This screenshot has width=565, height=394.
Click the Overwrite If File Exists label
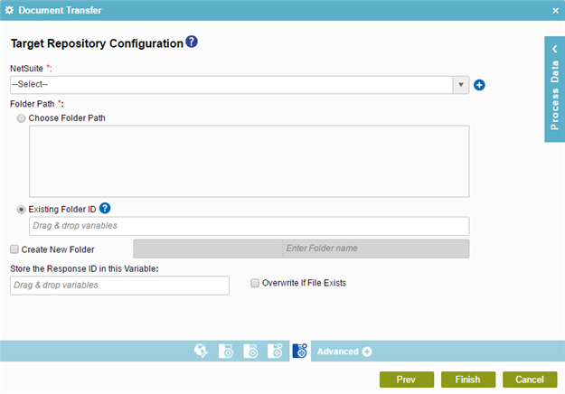coord(304,283)
